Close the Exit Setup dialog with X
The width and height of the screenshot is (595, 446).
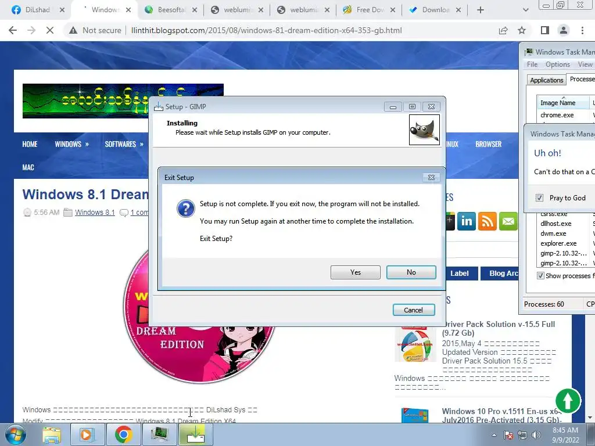point(431,178)
